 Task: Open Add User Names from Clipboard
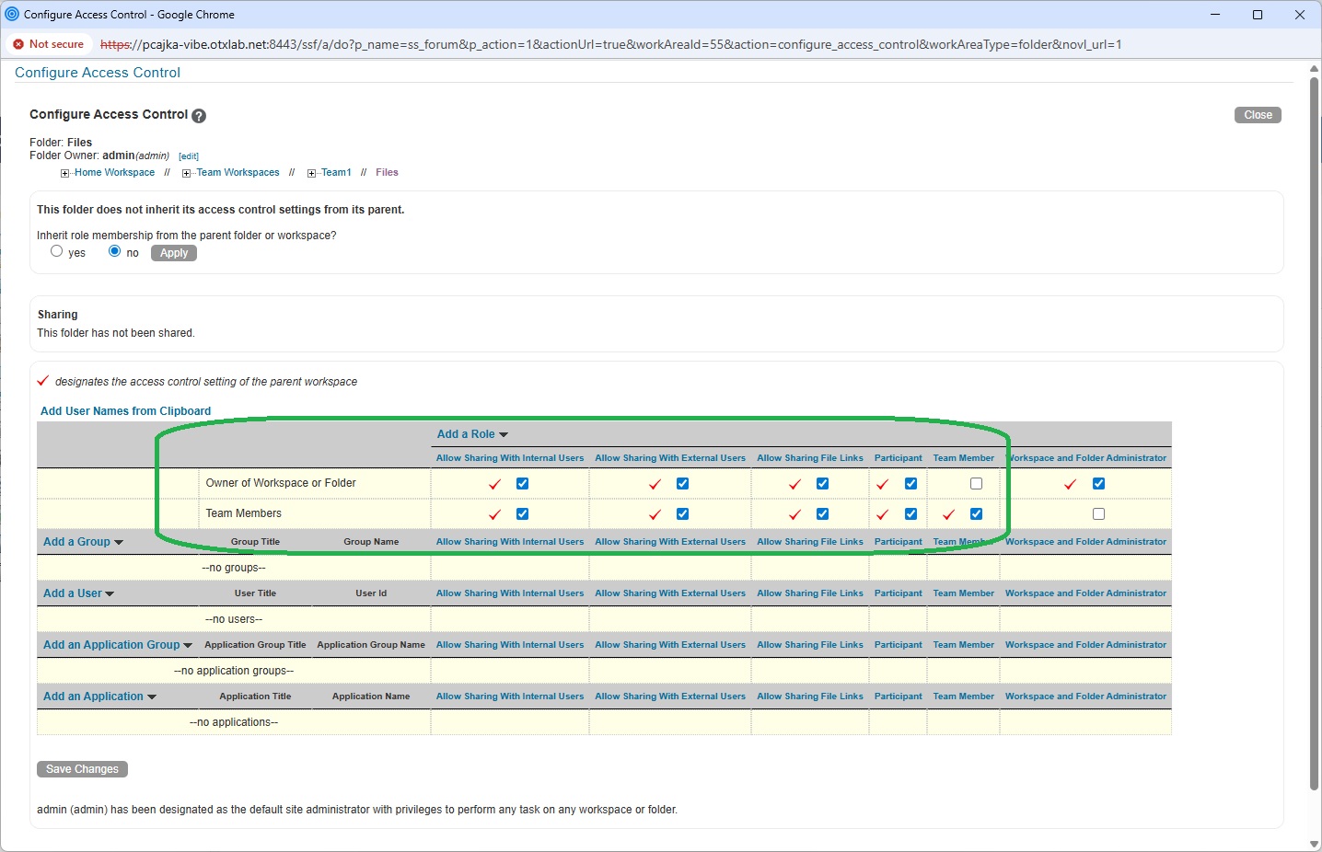coord(125,411)
